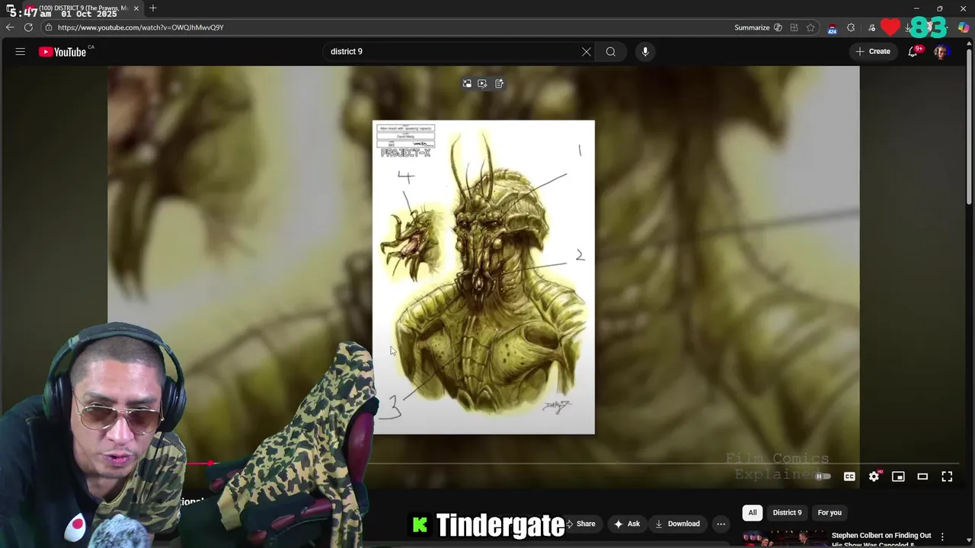Image resolution: width=975 pixels, height=548 pixels.
Task: Open the Stephen Colbert video thumbnail
Action: [785, 539]
